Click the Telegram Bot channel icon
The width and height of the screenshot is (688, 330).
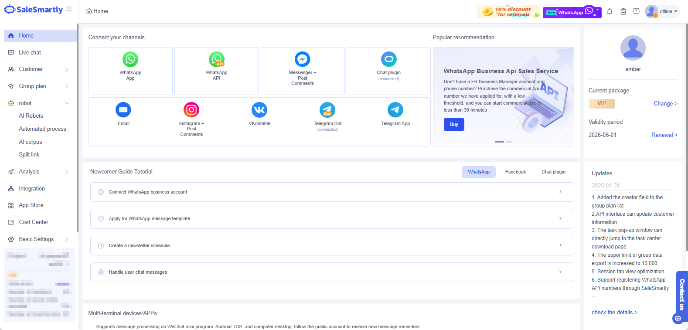pos(327,110)
